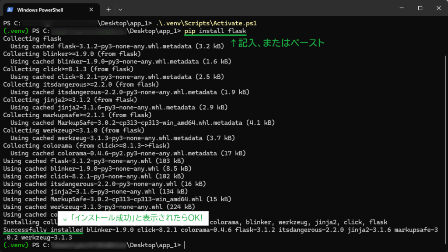Click 'Collecting click>=8.1.3 (from flask)' line
The height and width of the screenshot is (252, 448).
tap(68, 69)
